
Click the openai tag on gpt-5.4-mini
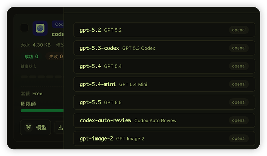click(239, 84)
